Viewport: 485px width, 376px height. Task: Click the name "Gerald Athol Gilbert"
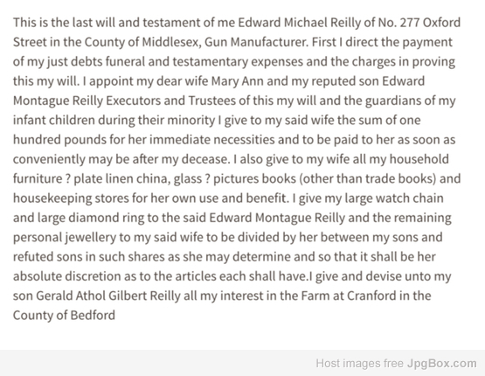[92, 296]
